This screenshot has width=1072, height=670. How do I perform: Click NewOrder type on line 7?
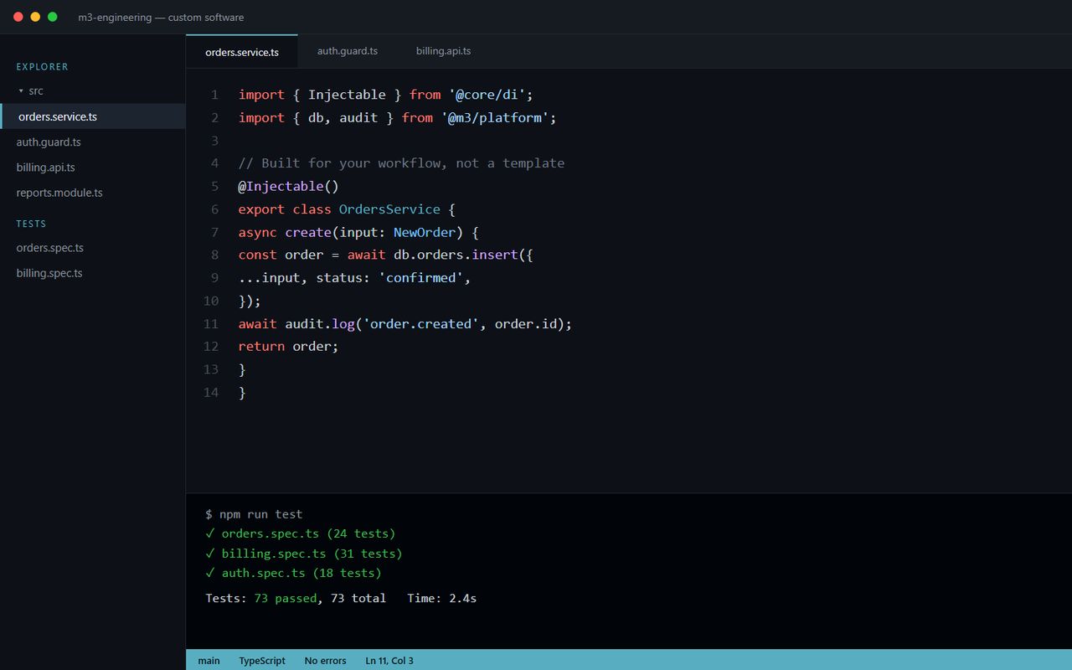[x=425, y=232]
